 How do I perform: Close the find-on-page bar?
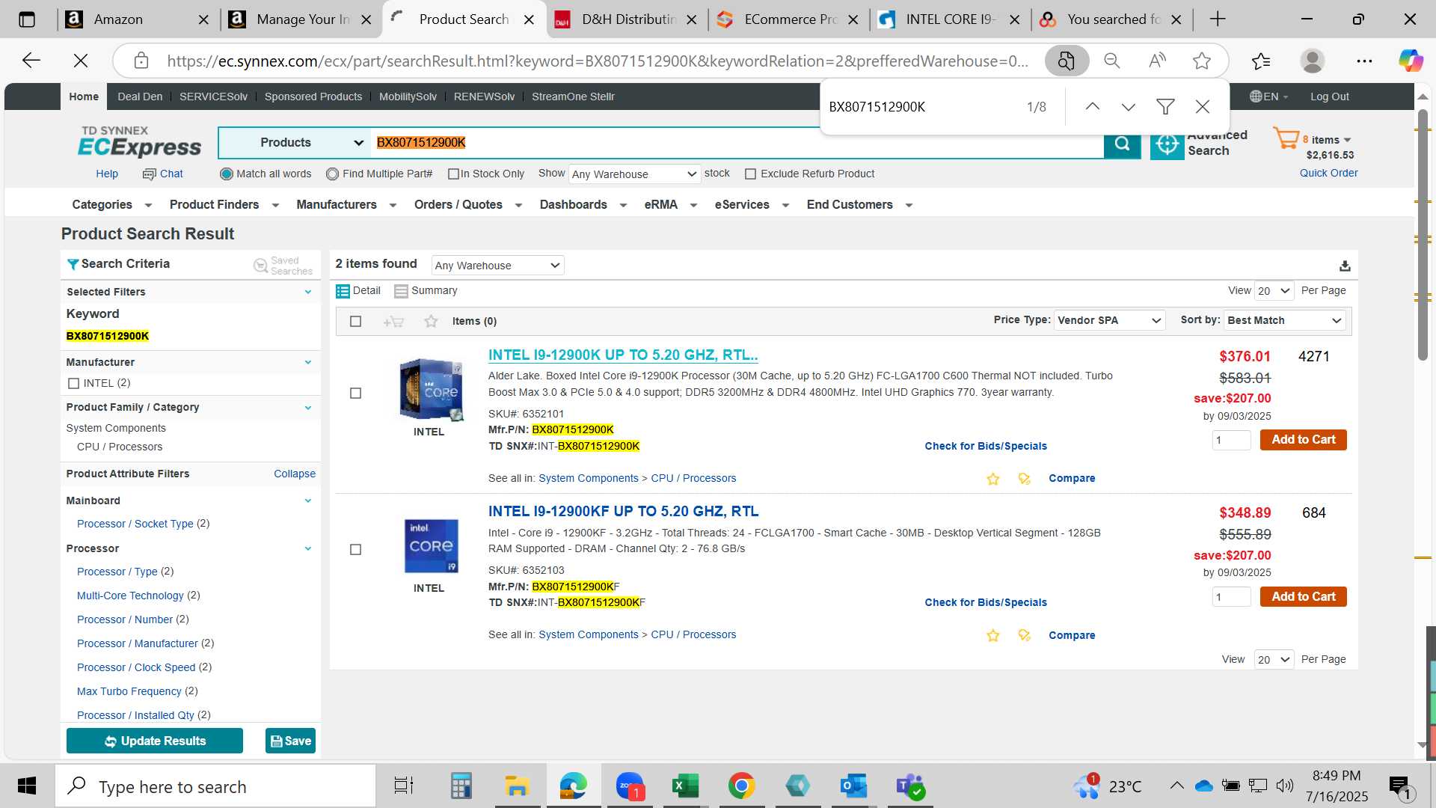[x=1203, y=107]
